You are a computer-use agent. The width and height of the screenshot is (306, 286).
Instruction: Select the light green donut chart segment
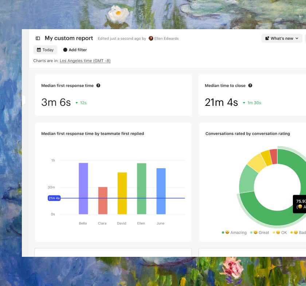tap(247, 179)
